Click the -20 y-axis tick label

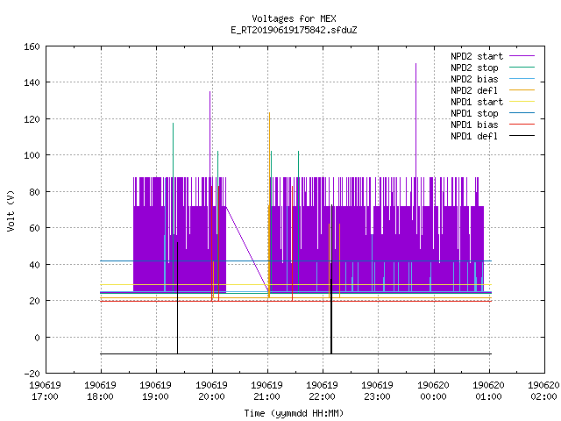[x=32, y=374]
